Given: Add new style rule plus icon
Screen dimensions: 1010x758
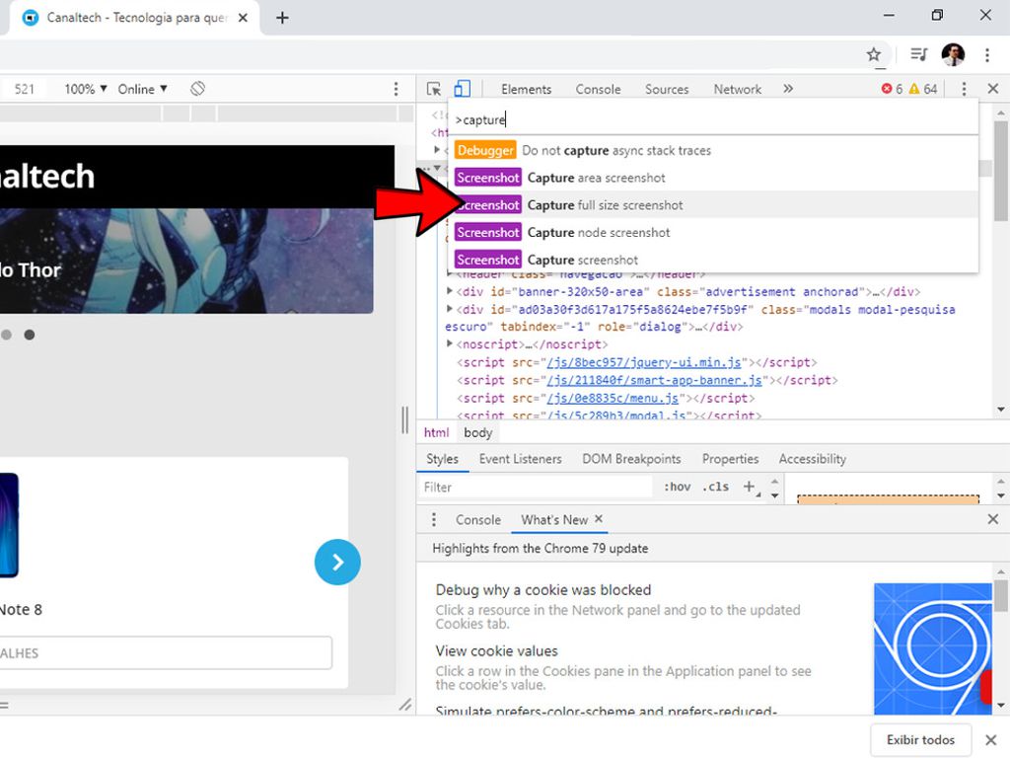Looking at the screenshot, I should [749, 487].
